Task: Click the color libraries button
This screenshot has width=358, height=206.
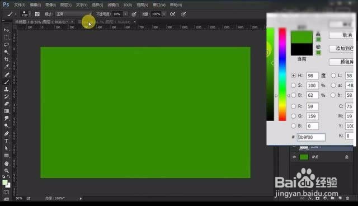Action: [x=342, y=62]
